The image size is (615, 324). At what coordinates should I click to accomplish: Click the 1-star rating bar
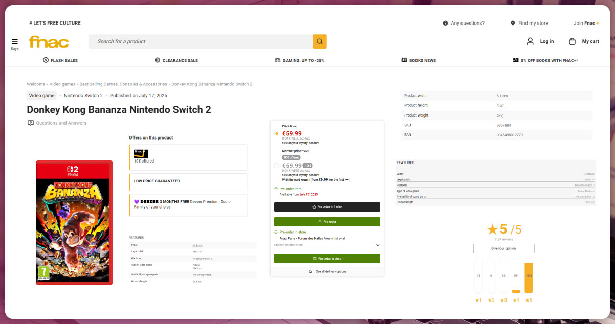coord(478,276)
